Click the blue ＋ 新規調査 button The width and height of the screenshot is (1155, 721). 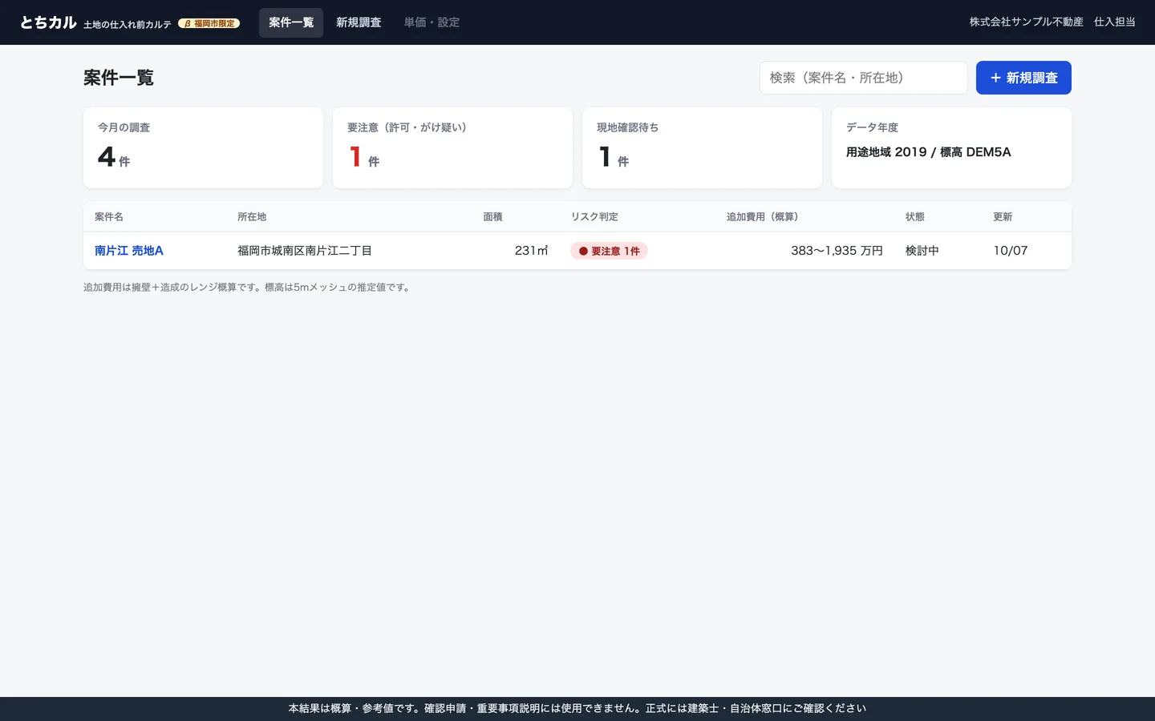[x=1023, y=78]
